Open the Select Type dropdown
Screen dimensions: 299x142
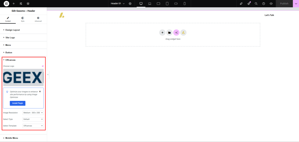[33, 119]
